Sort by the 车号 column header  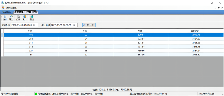tap(31, 31)
